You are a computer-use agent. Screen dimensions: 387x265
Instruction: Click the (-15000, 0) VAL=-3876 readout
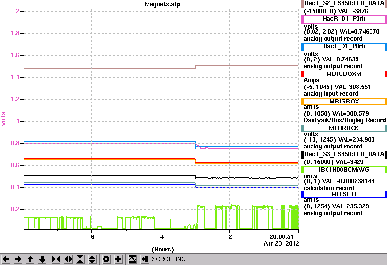[x=336, y=11]
